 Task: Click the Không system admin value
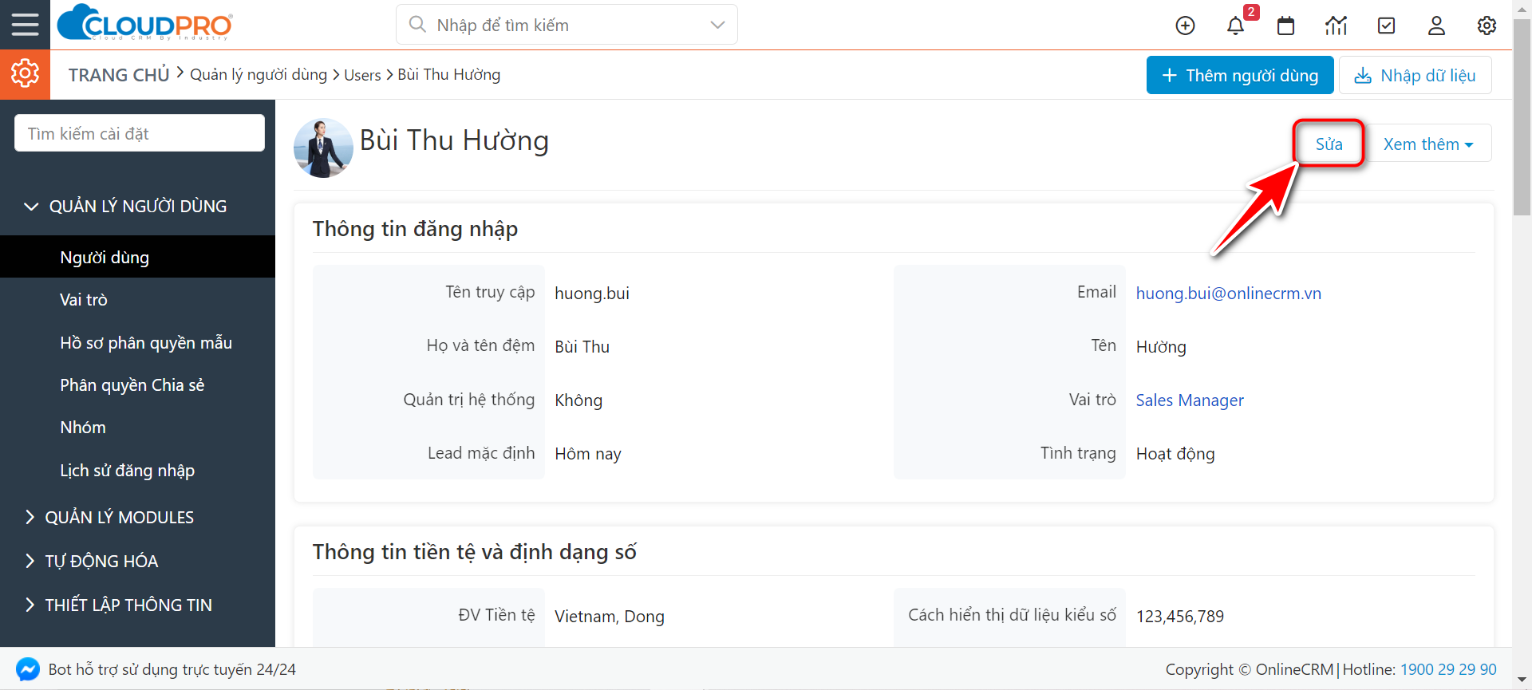578,400
